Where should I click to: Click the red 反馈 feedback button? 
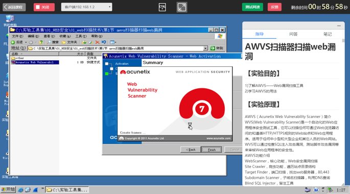click(274, 7)
